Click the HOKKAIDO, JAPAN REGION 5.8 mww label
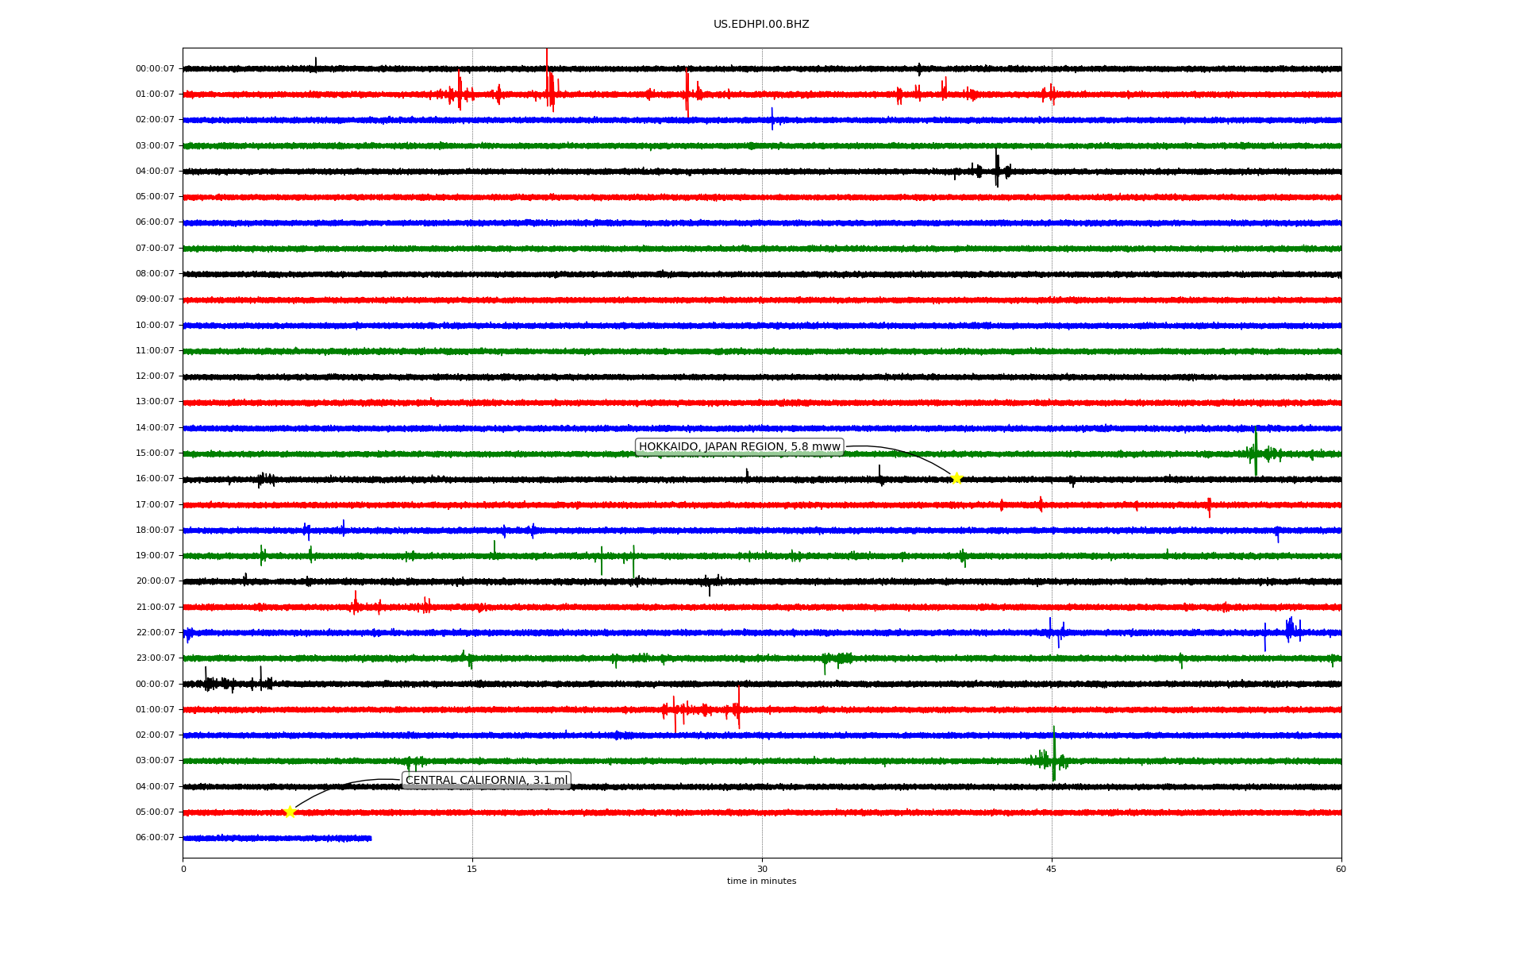 (739, 446)
